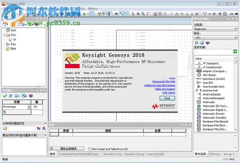Select 'Bandpass Filter(Bessel)' part

coord(216,122)
